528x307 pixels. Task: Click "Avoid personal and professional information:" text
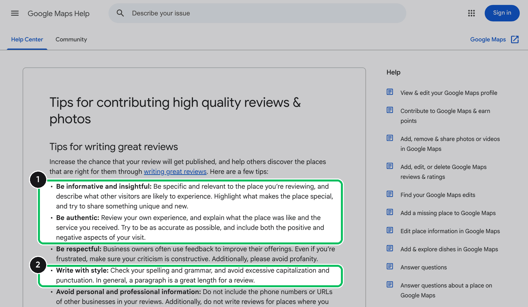point(128,292)
